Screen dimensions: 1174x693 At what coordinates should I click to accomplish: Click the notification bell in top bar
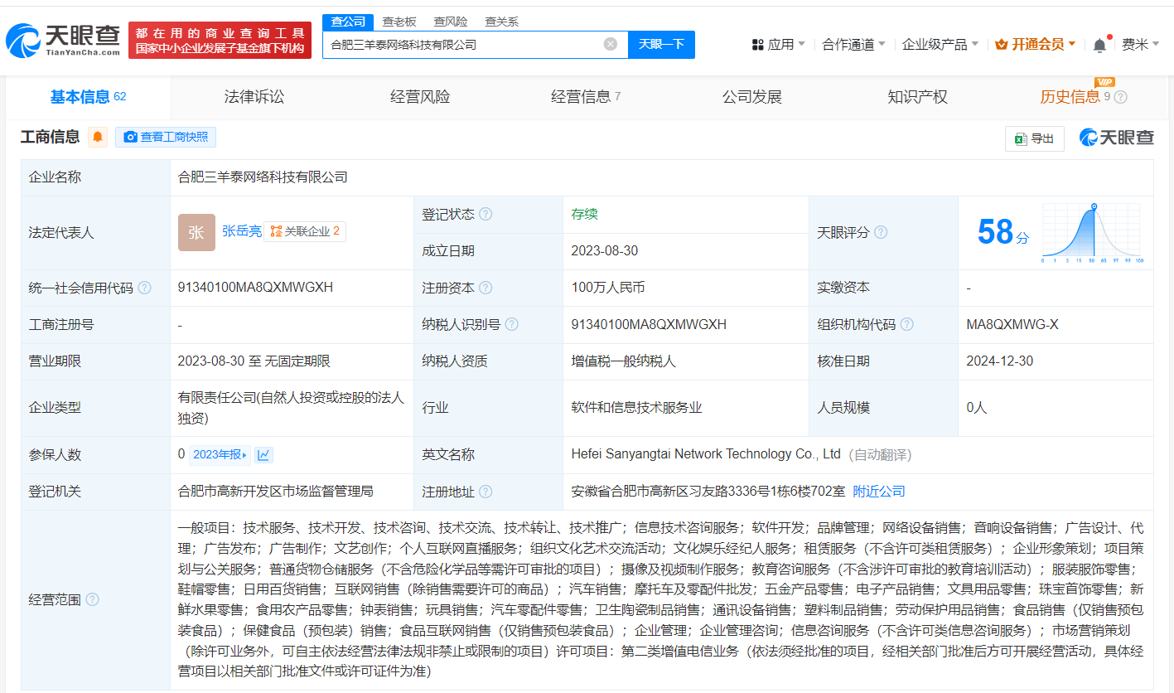[1099, 45]
